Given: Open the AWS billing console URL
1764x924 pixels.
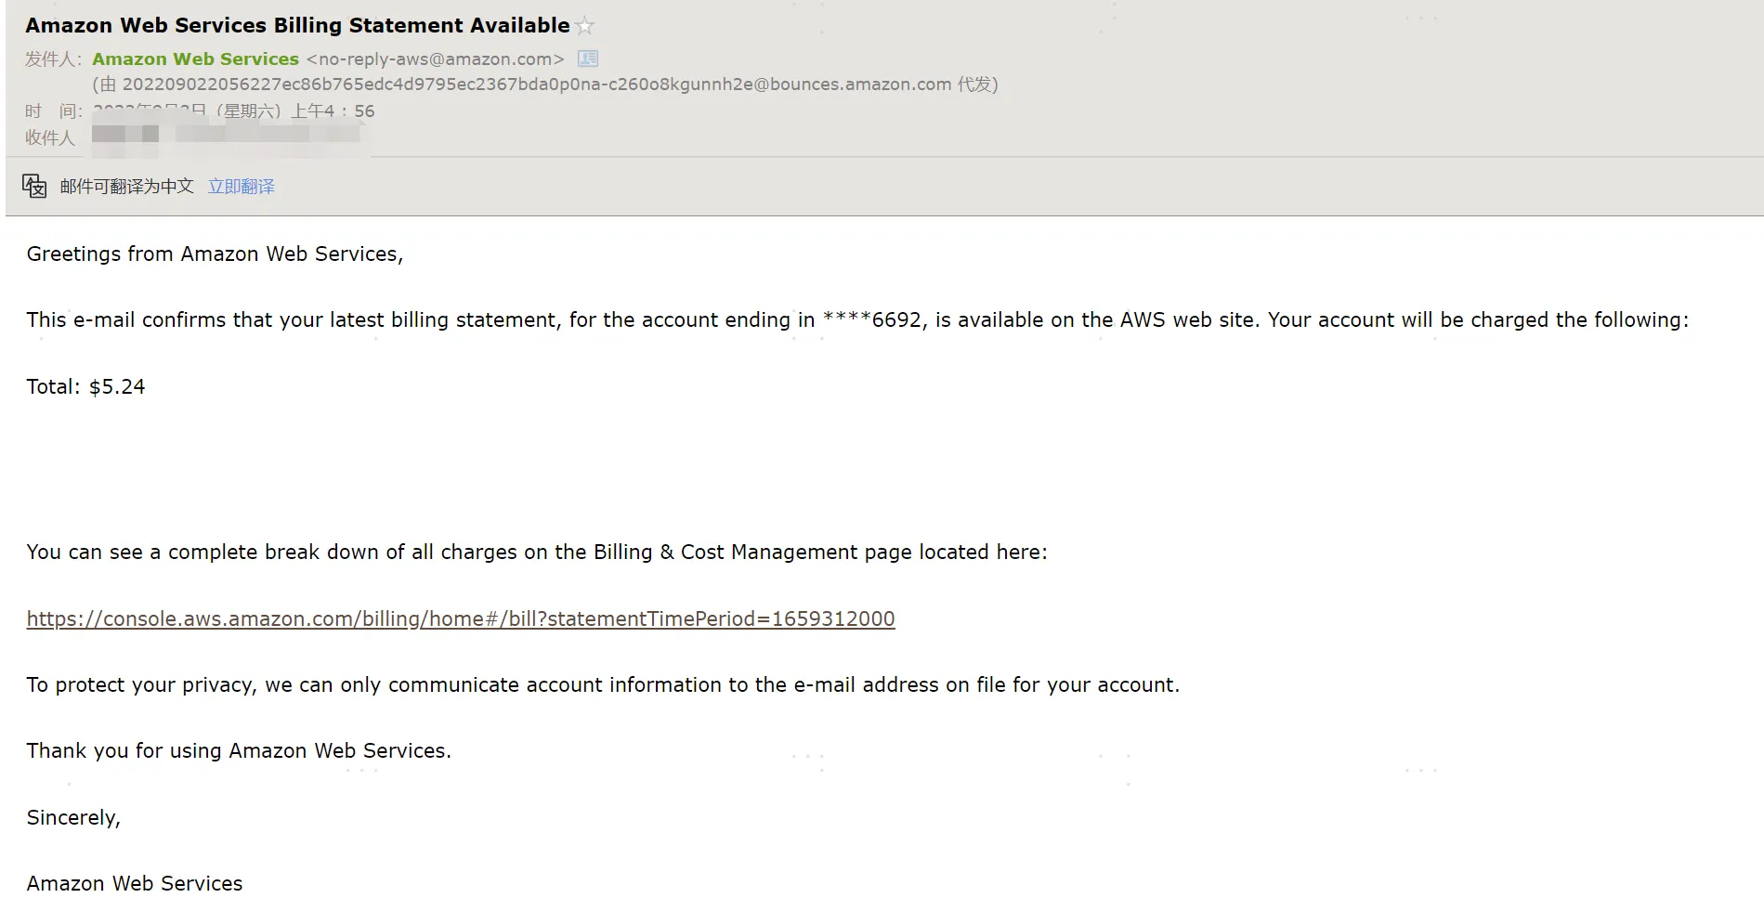Looking at the screenshot, I should point(460,618).
